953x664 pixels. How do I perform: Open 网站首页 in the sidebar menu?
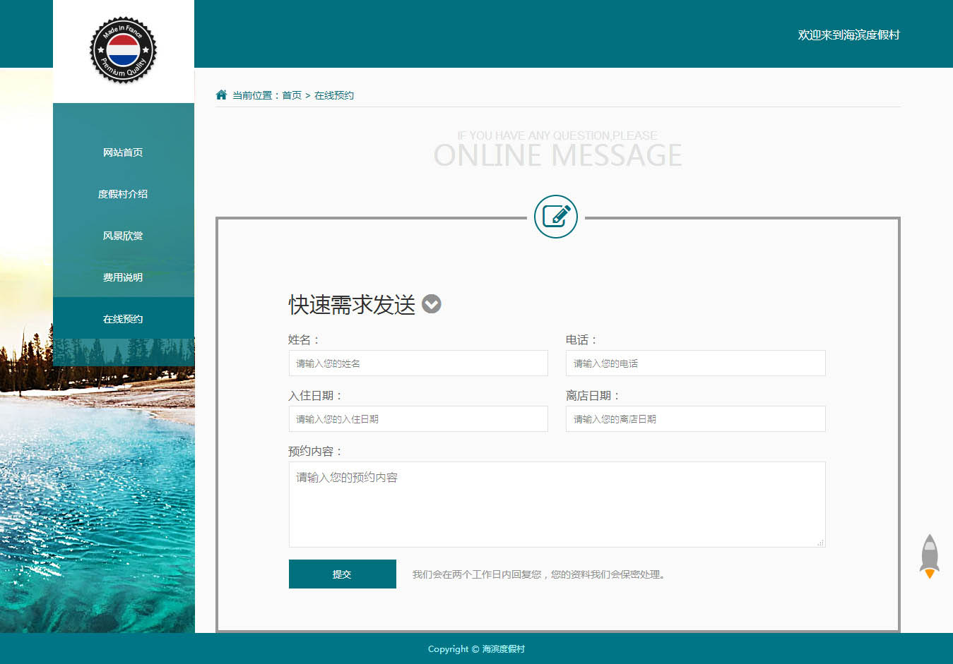pos(123,152)
